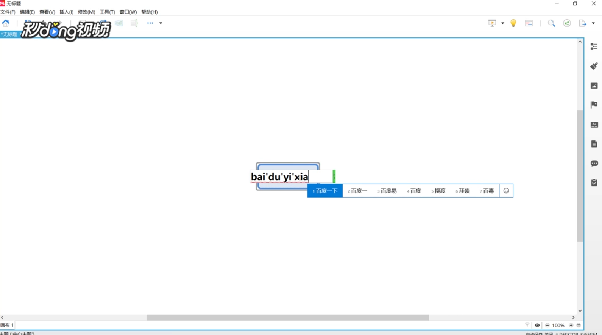Insert boundary using the toolbar icon

pos(119,23)
